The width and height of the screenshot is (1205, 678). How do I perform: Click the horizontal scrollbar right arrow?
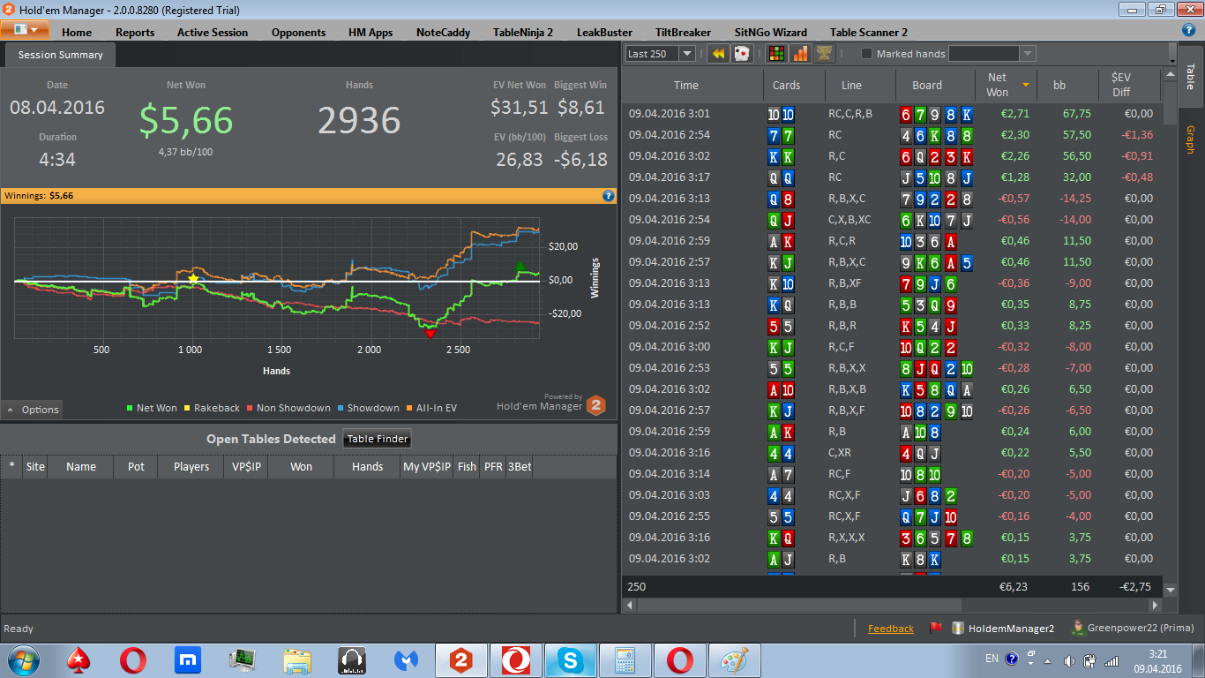[x=1156, y=606]
